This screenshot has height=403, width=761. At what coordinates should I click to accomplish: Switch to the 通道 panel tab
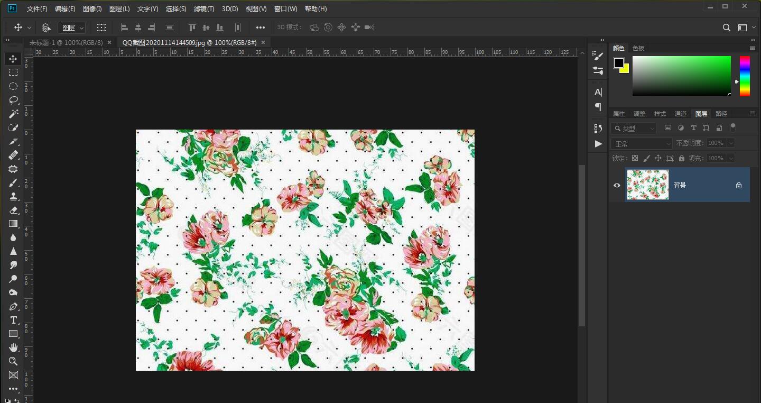coord(681,114)
